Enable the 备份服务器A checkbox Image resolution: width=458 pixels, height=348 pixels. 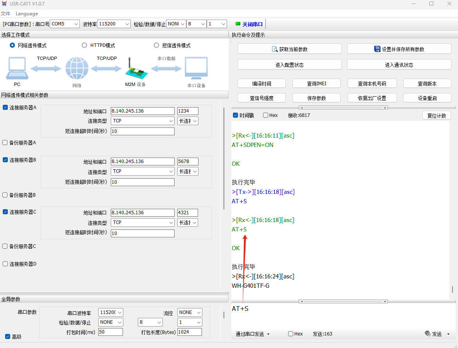click(5, 143)
